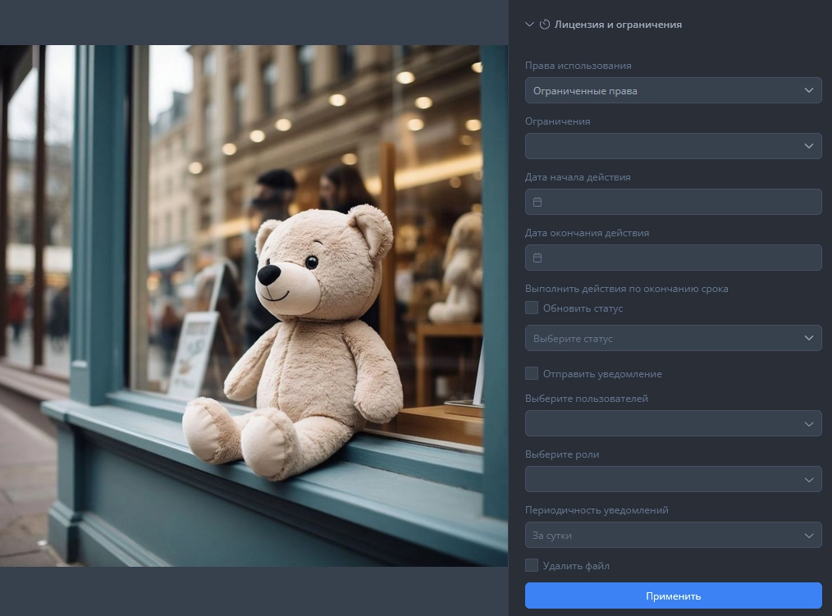
Task: Check the Удалить файл checkbox
Action: pos(532,565)
